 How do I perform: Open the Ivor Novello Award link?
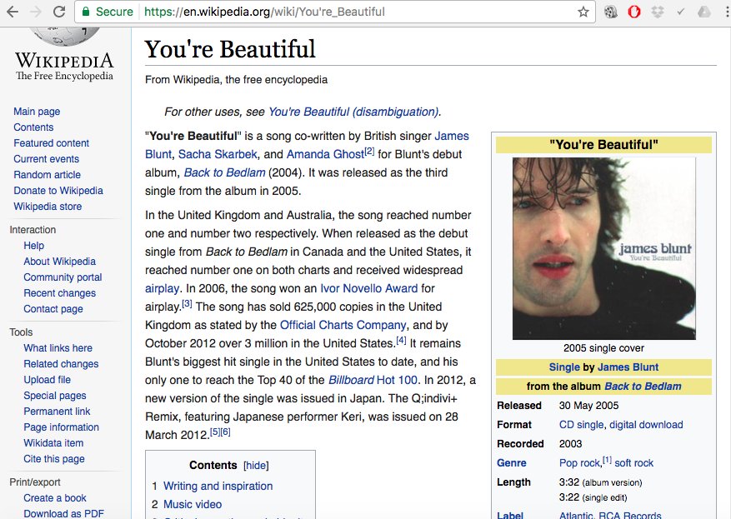click(x=368, y=288)
